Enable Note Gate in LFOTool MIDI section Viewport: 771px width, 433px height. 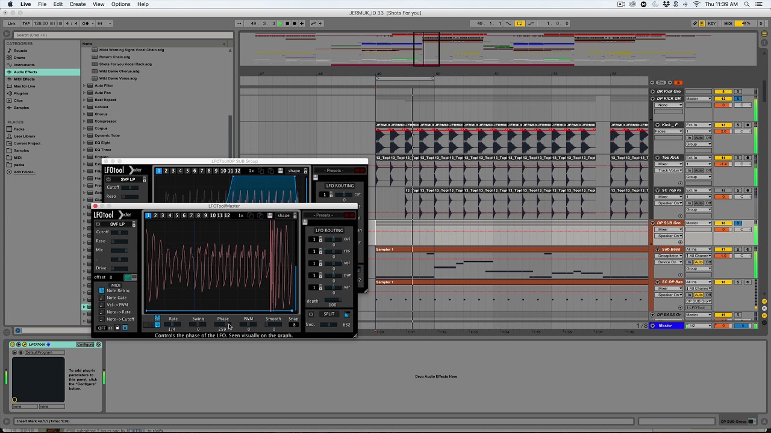pyautogui.click(x=101, y=298)
